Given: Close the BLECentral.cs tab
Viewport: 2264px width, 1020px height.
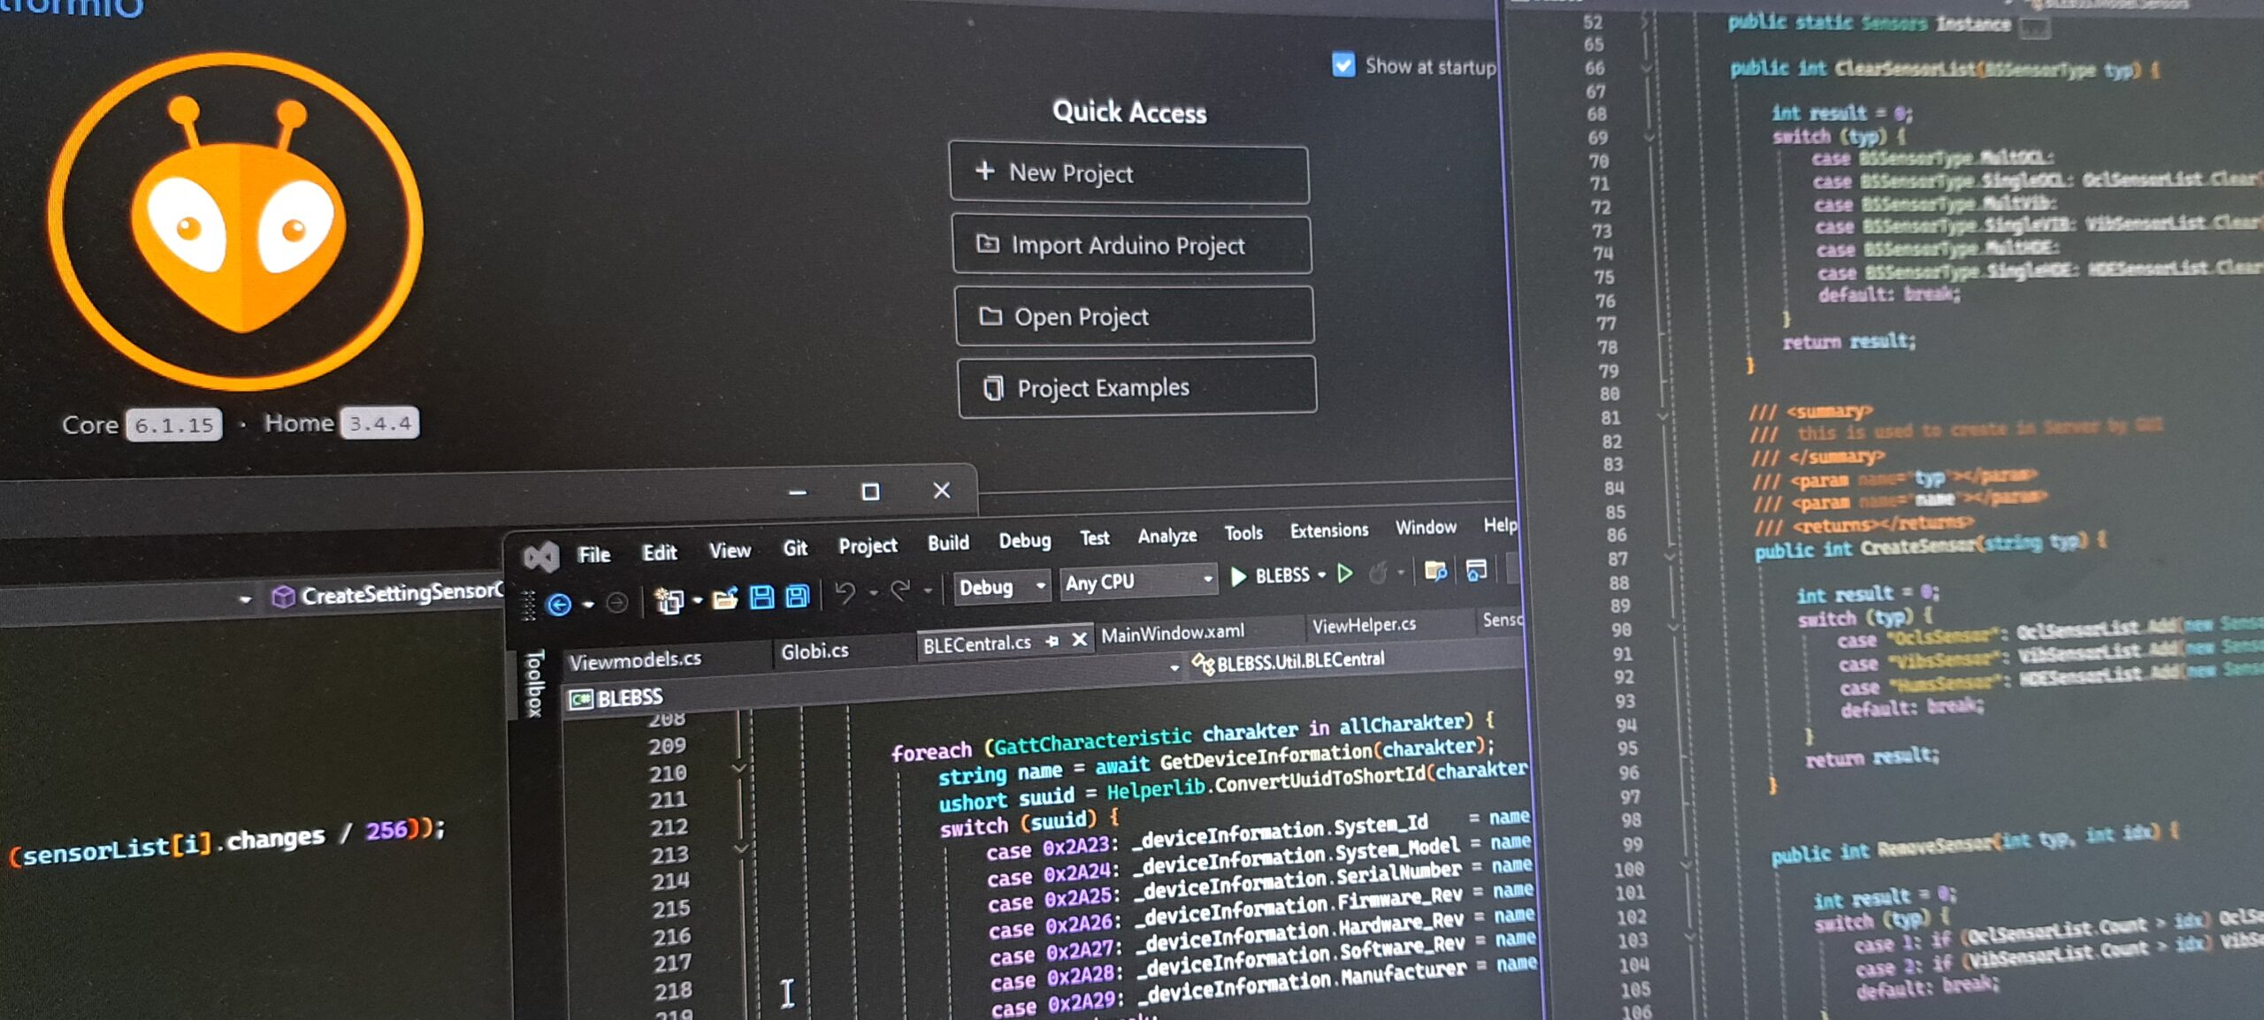Looking at the screenshot, I should point(1079,640).
